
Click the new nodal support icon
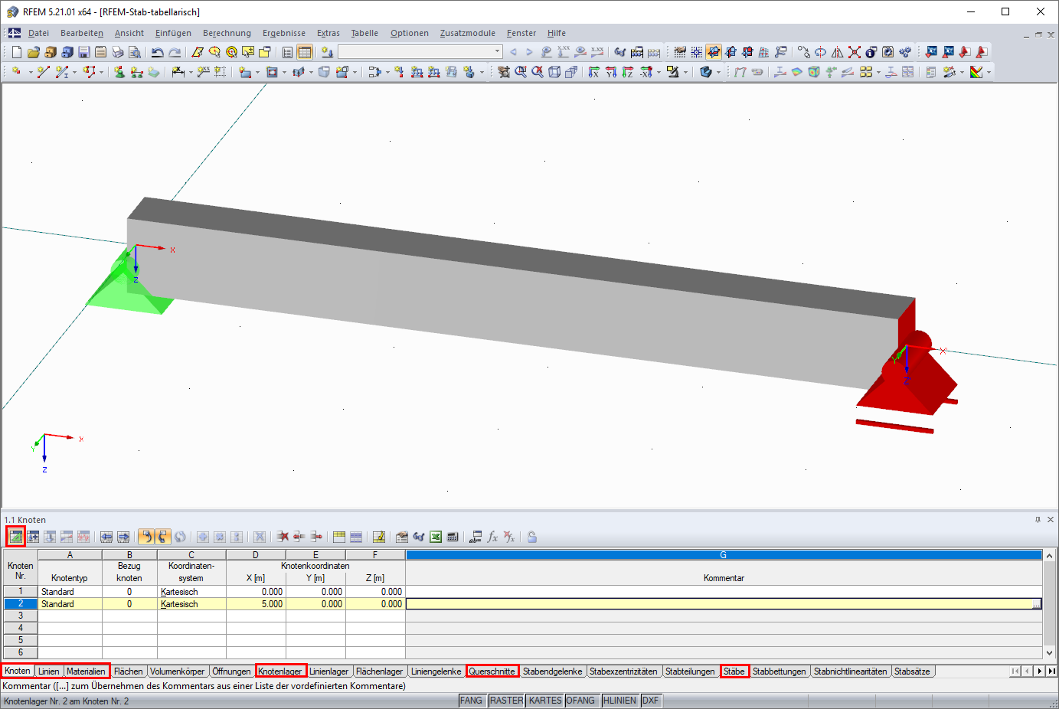(x=119, y=72)
